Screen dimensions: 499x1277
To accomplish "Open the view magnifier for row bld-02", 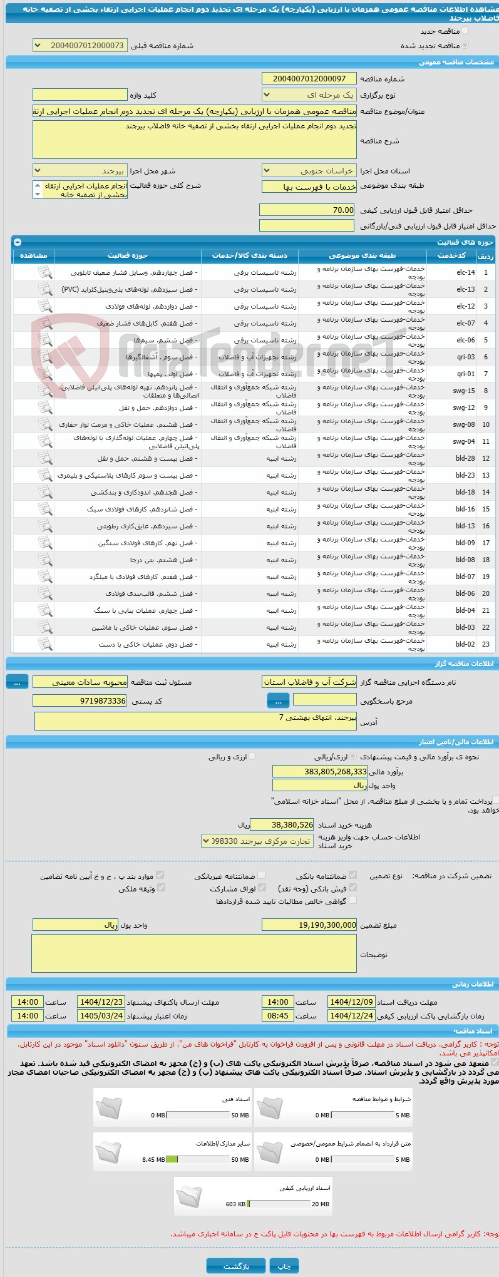I will click(44, 644).
